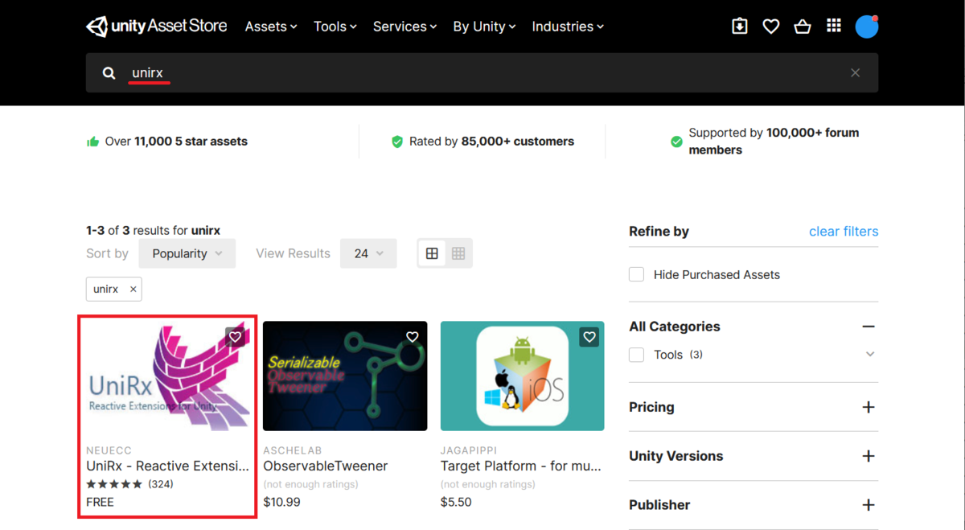The width and height of the screenshot is (965, 530).
Task: Switch to large grid view
Action: click(432, 253)
